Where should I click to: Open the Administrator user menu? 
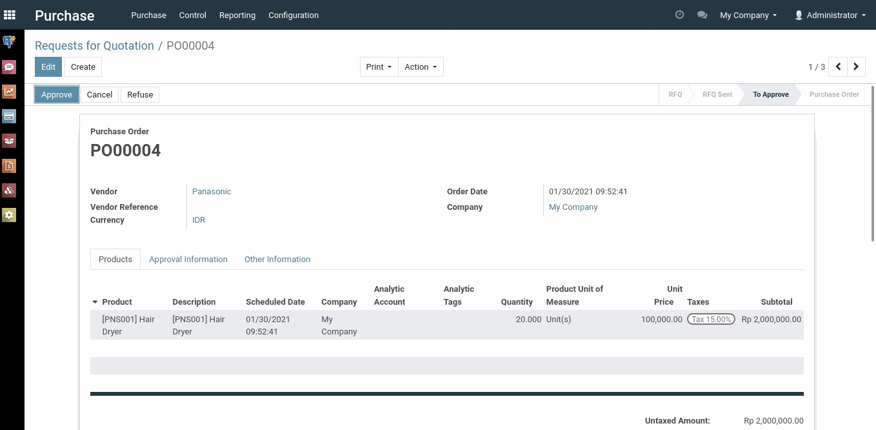point(830,15)
